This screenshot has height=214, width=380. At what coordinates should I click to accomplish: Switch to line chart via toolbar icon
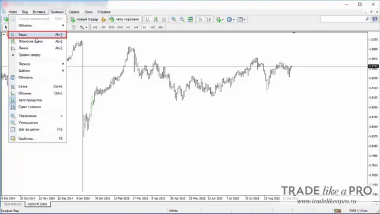[x=164, y=20]
